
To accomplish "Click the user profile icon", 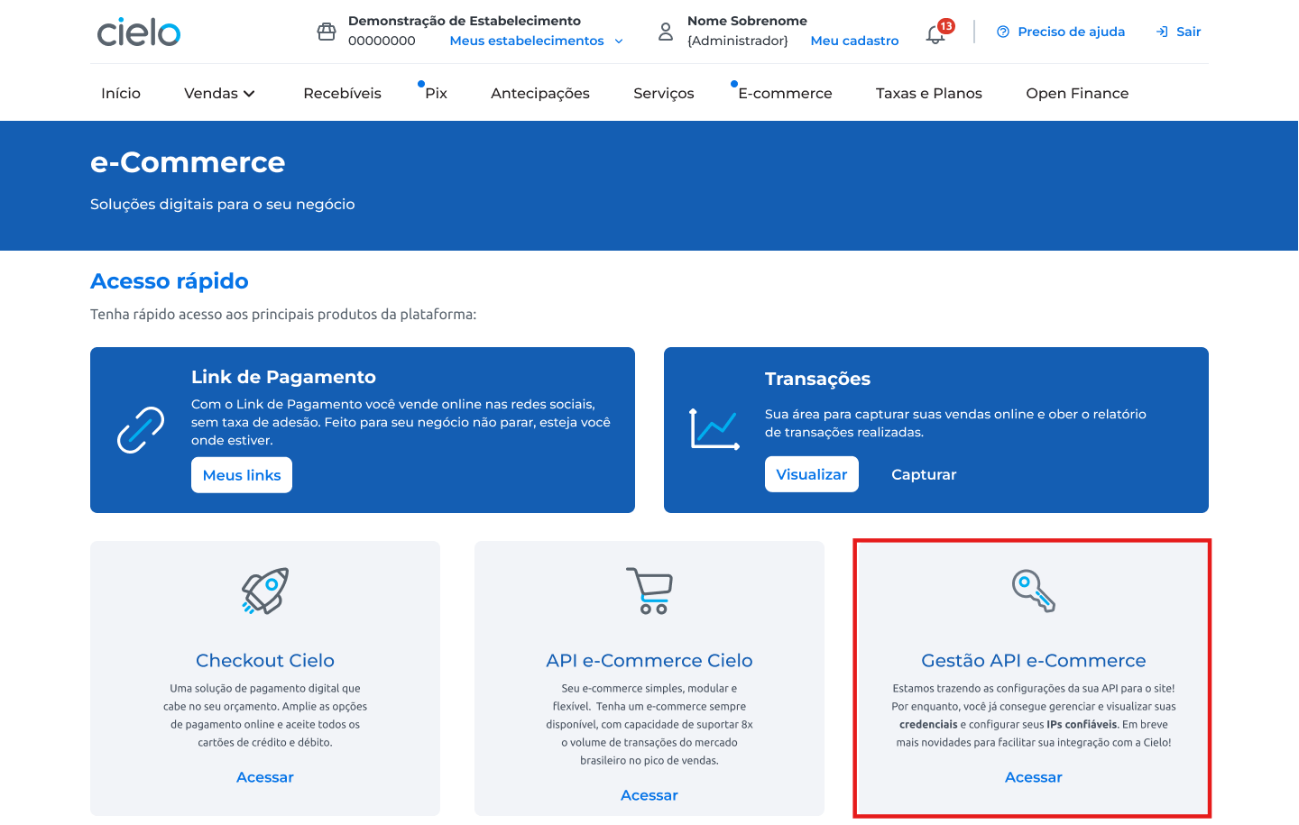I will pyautogui.click(x=666, y=32).
